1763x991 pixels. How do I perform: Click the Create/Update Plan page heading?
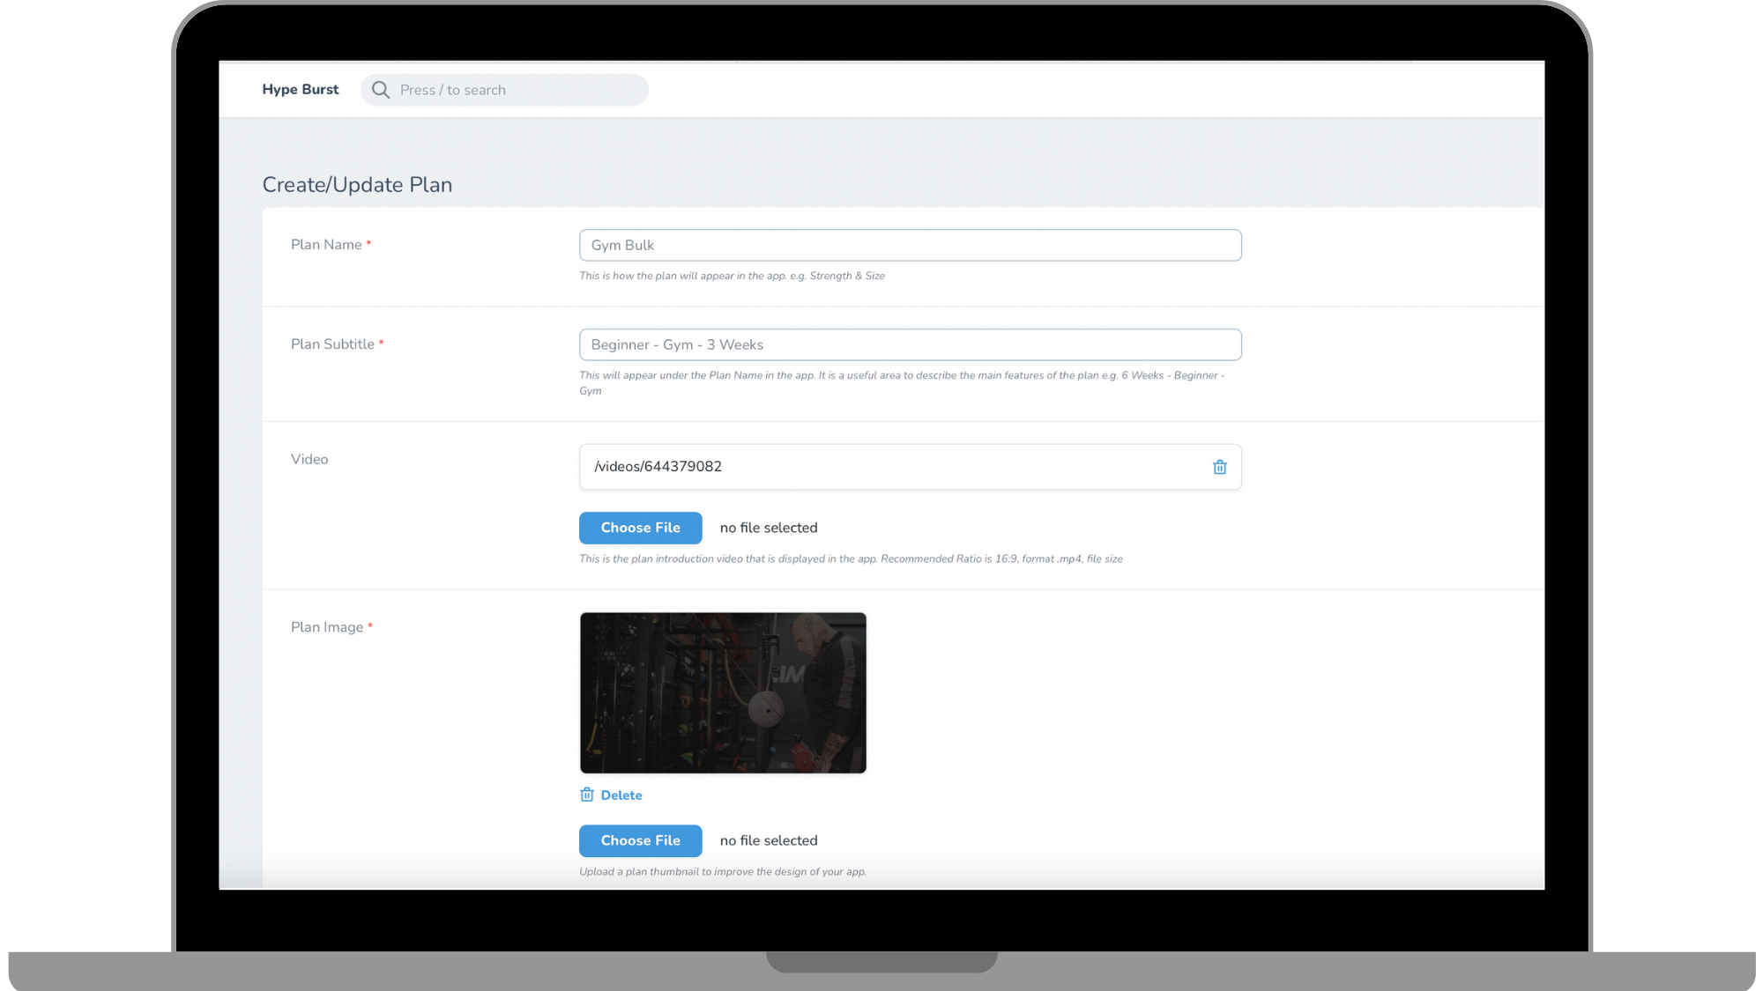pos(357,185)
